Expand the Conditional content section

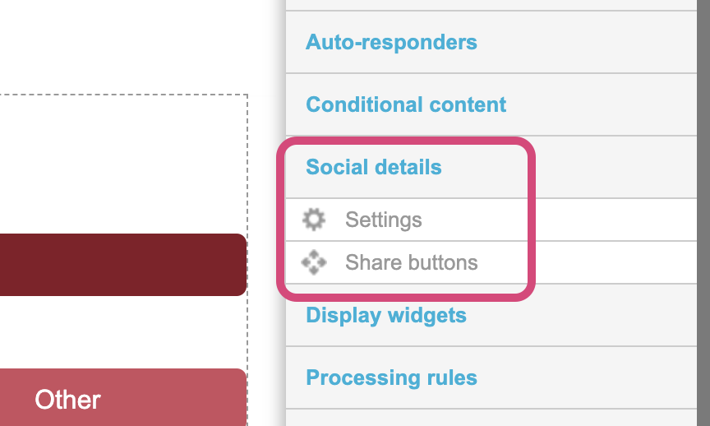[x=406, y=105]
